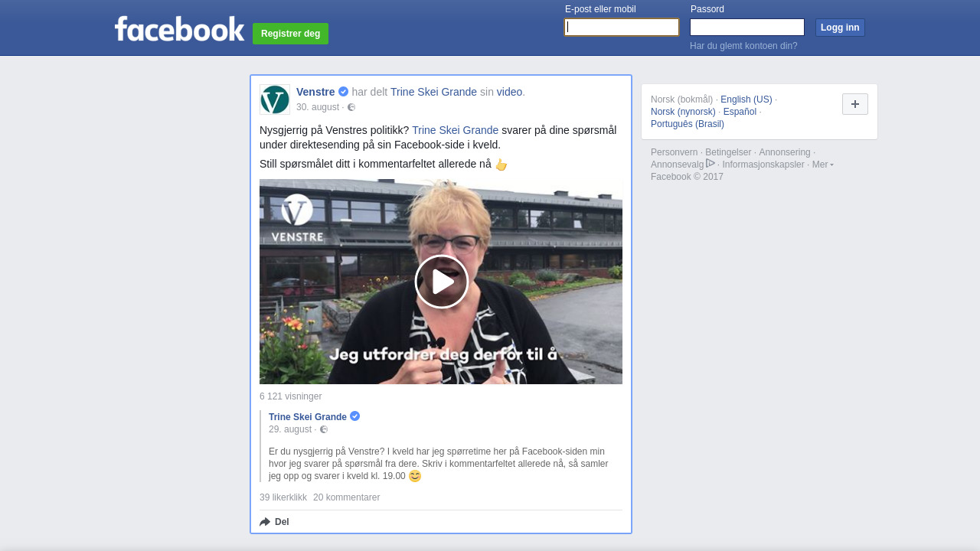This screenshot has width=980, height=551.
Task: Open the 20 kommentarer link
Action: click(x=346, y=497)
